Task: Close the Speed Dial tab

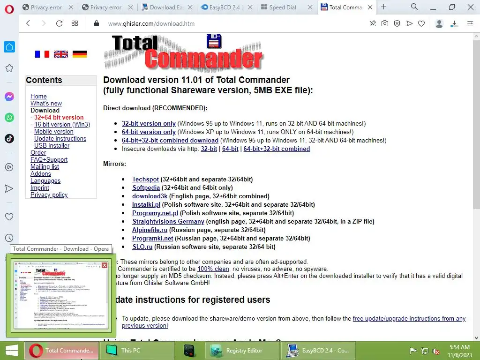Action: [x=310, y=7]
